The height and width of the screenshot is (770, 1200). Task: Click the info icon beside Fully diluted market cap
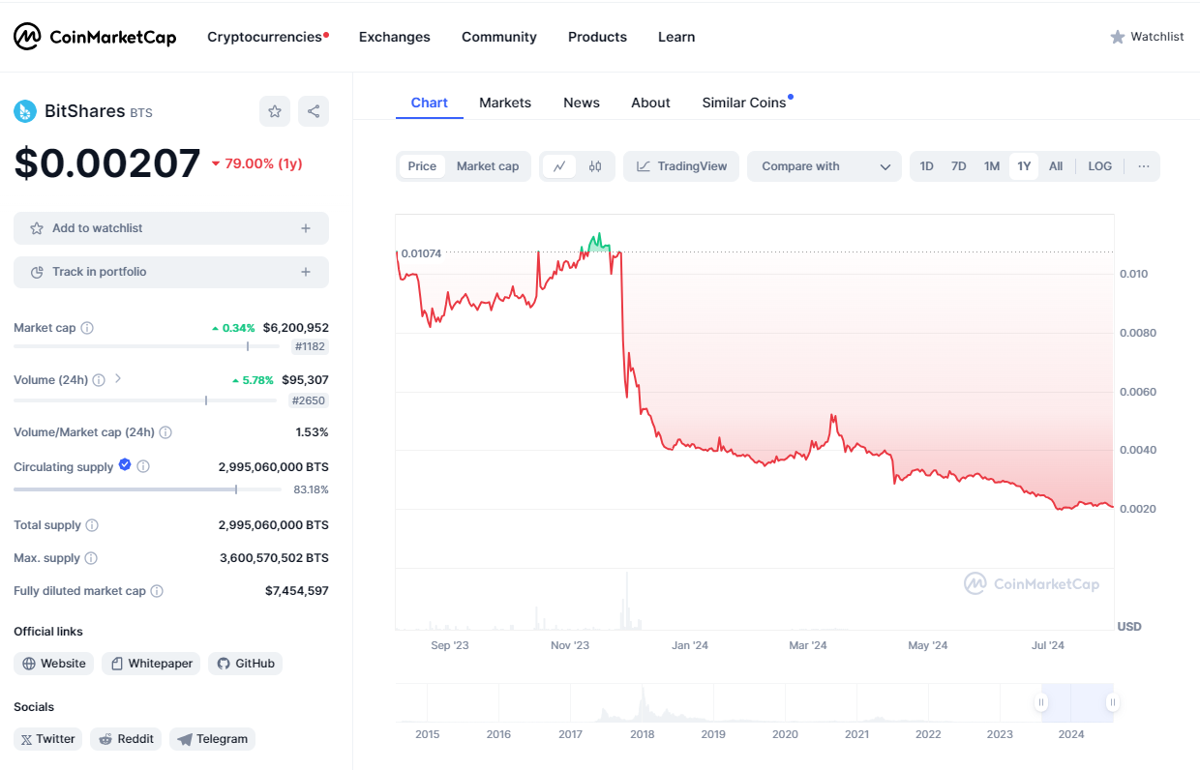(x=157, y=591)
